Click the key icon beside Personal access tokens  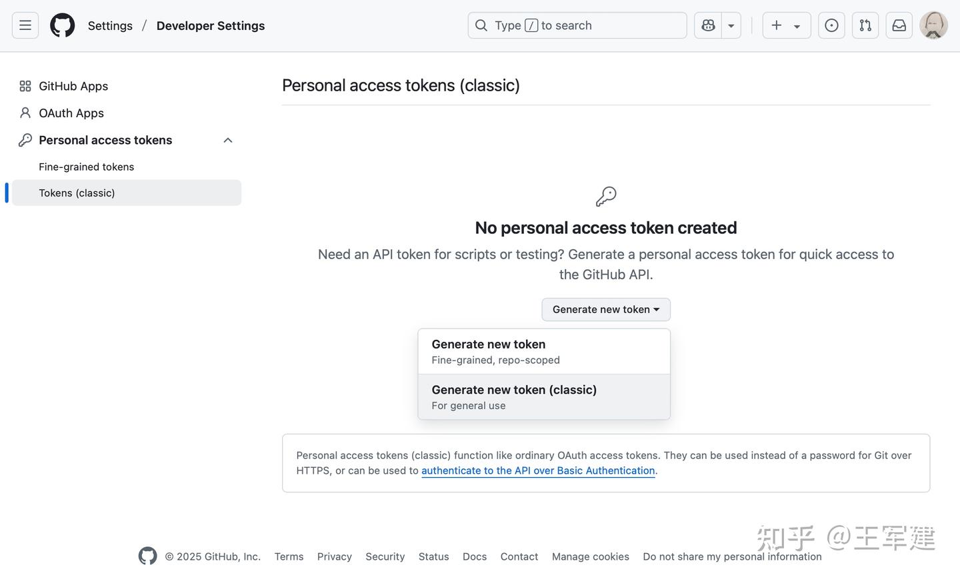point(25,140)
